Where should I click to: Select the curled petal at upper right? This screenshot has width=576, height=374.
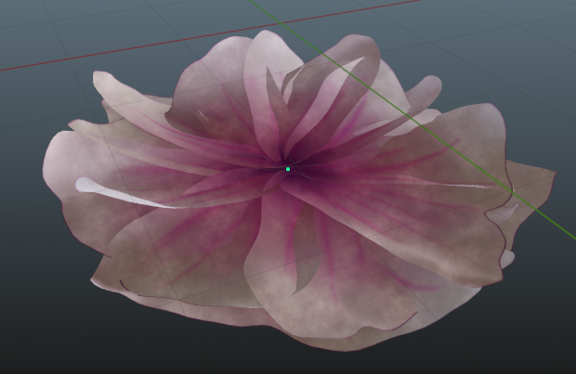pos(423,93)
